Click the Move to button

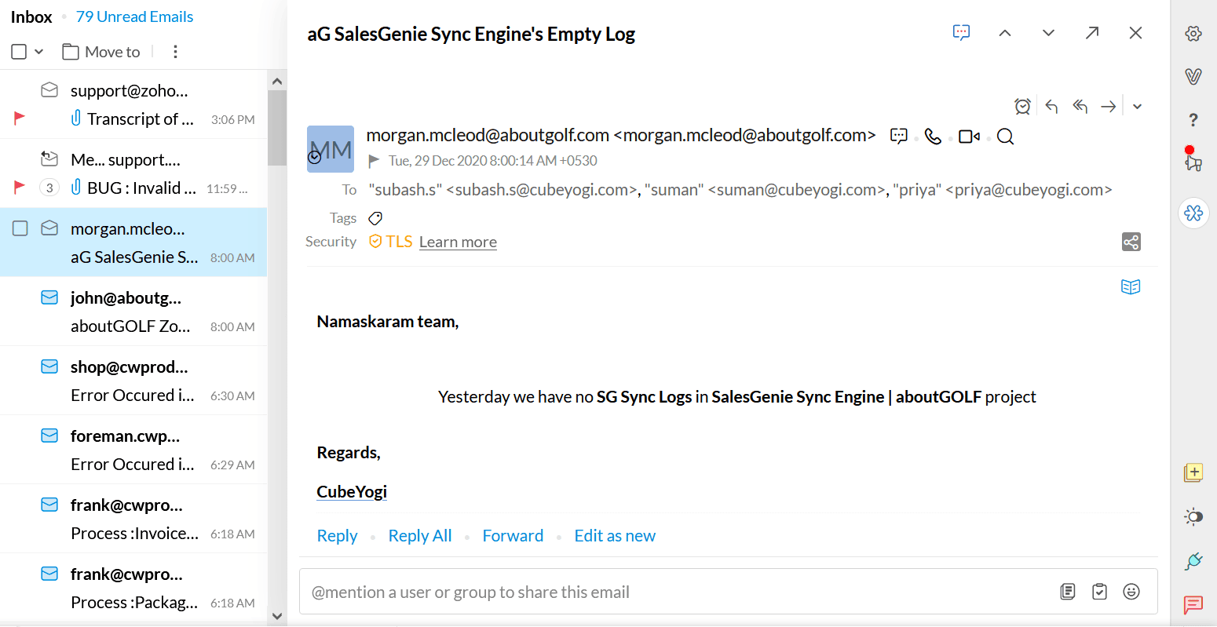(x=101, y=52)
